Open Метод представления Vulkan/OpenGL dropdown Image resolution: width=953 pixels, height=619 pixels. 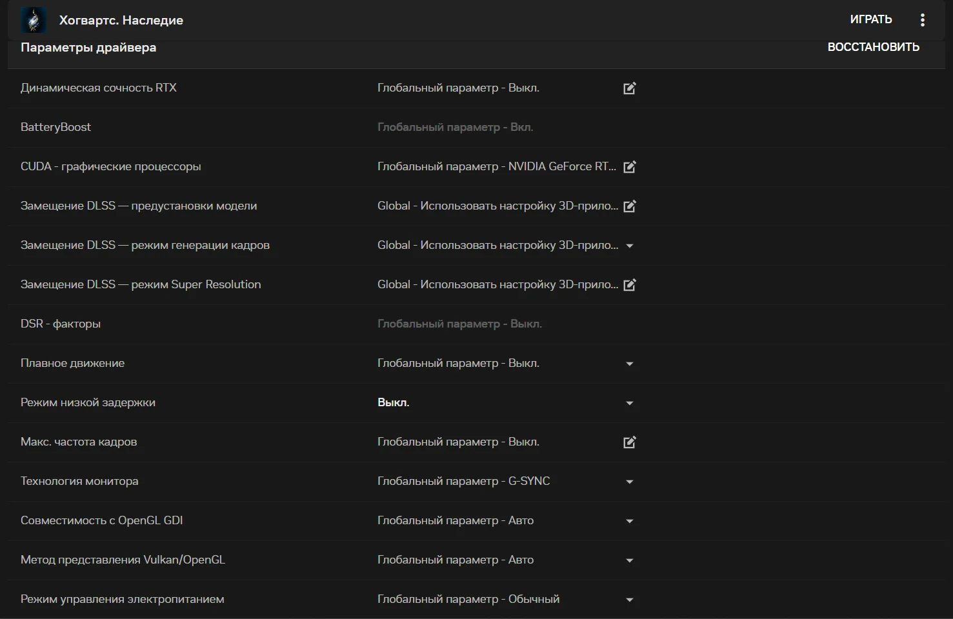[x=630, y=560]
